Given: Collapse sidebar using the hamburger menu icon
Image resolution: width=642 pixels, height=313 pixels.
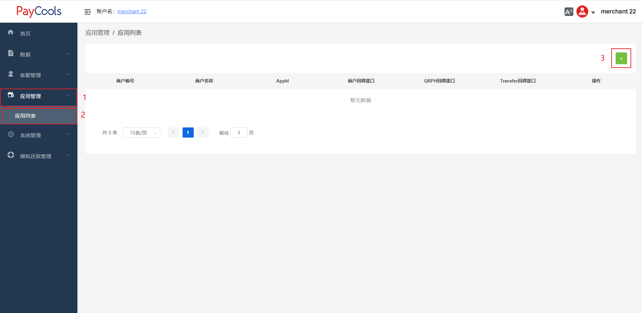Looking at the screenshot, I should [88, 12].
